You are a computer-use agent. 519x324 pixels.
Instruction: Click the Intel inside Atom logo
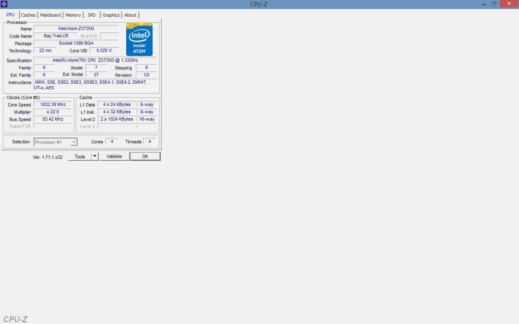[x=139, y=40]
